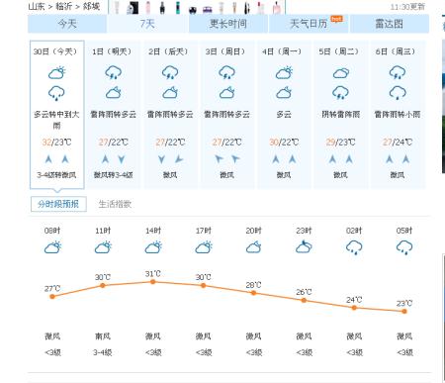Click the cosmetics banner ad image
445x383 pixels.
coord(197,7)
